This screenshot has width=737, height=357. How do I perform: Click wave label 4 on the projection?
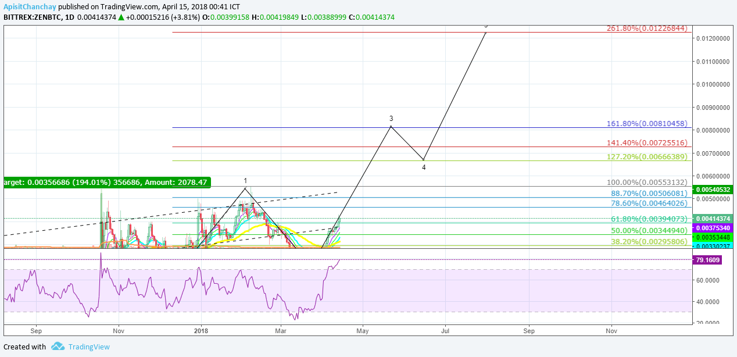point(424,167)
